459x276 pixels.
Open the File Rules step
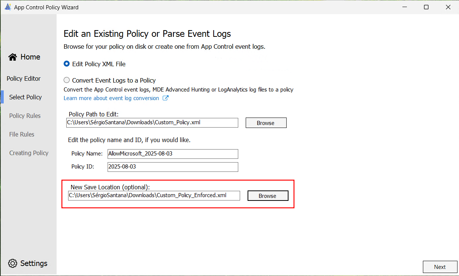tap(22, 134)
